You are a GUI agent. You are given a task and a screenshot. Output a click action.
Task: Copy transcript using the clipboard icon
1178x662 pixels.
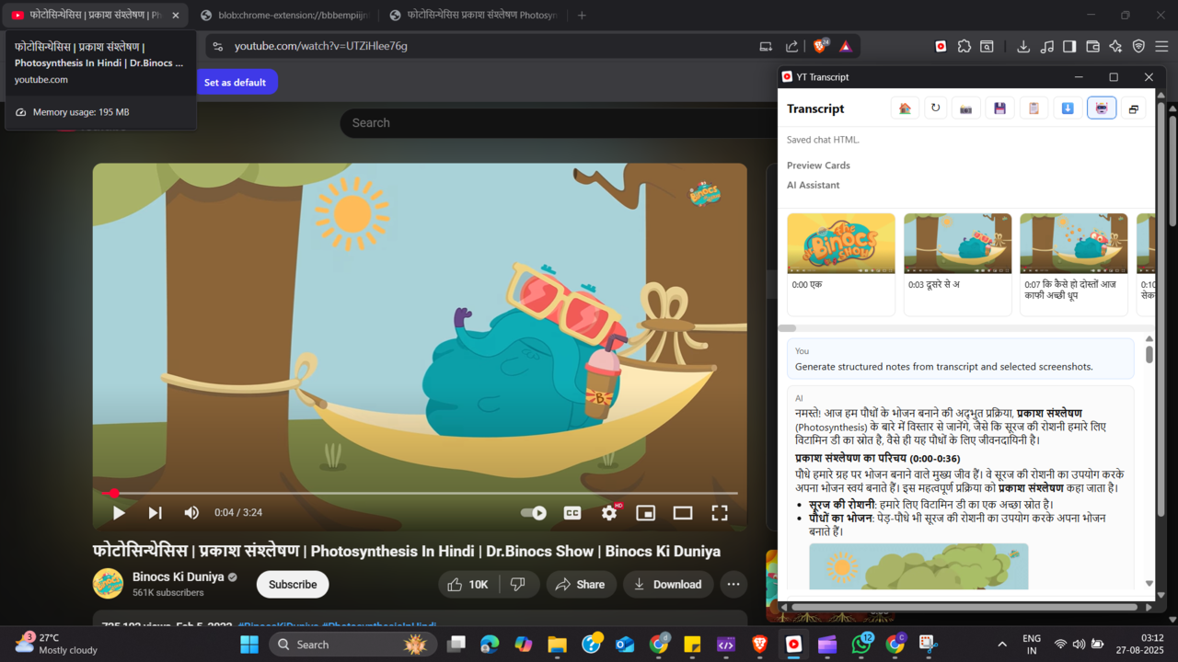(x=1034, y=108)
